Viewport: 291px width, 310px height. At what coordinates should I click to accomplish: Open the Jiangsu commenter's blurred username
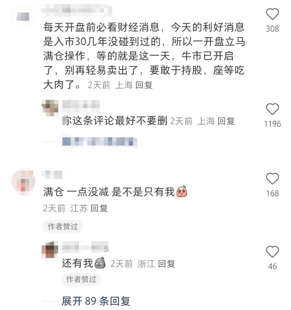(x=52, y=174)
